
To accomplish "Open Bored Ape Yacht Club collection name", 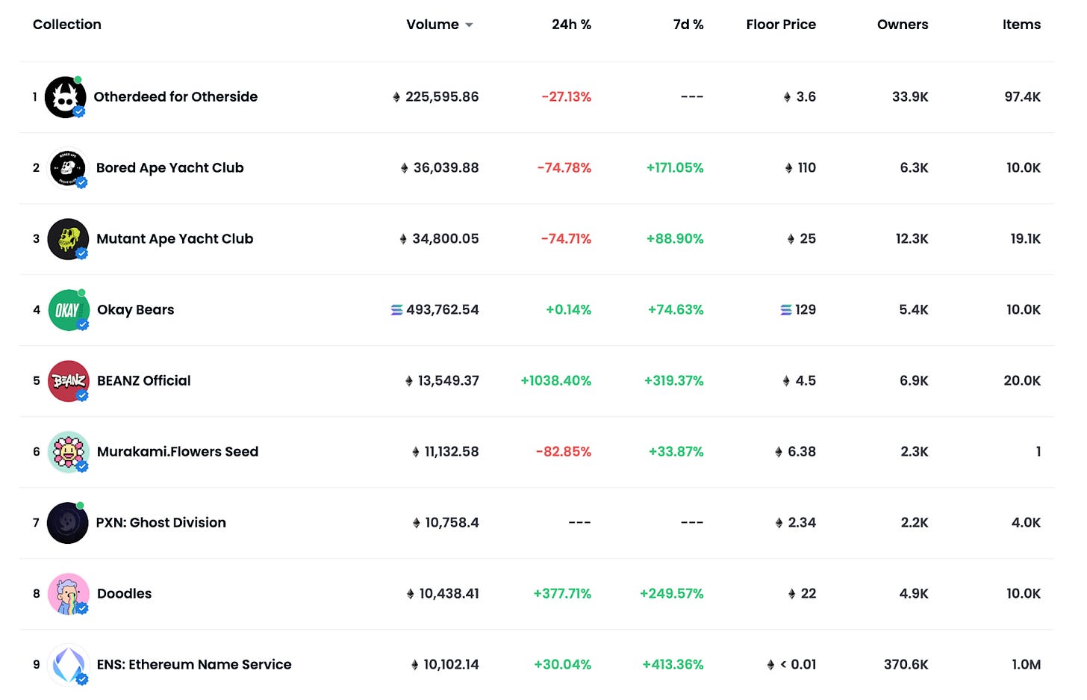I will click(170, 168).
